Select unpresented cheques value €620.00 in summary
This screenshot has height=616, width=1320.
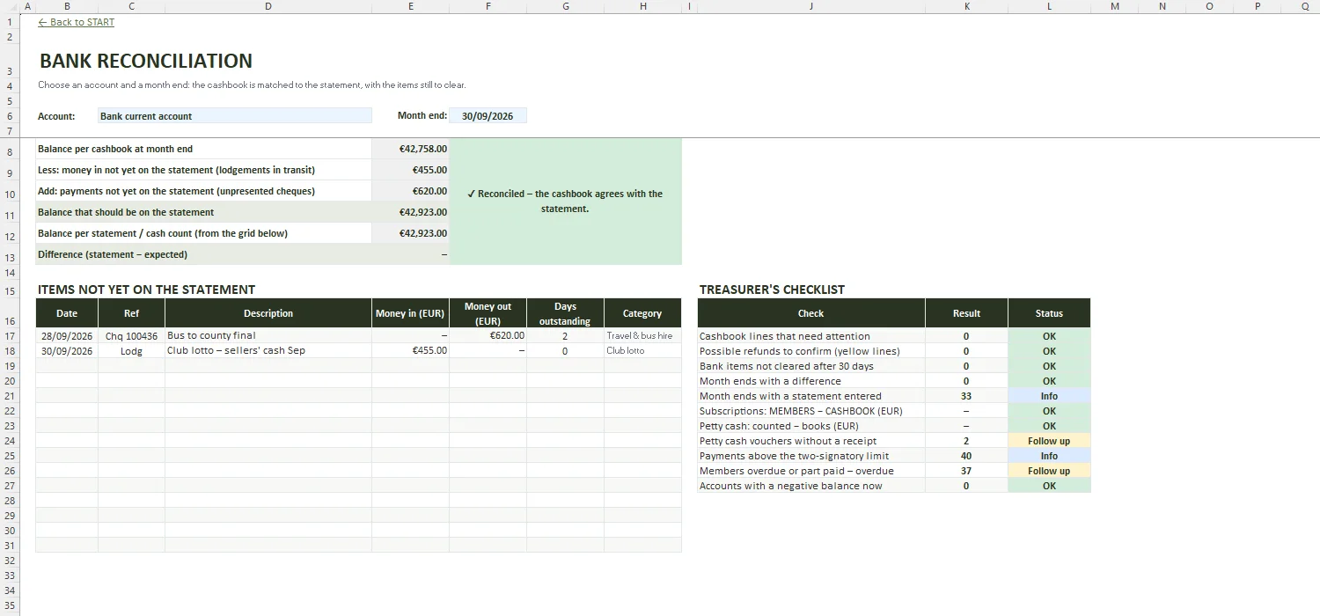pos(410,191)
